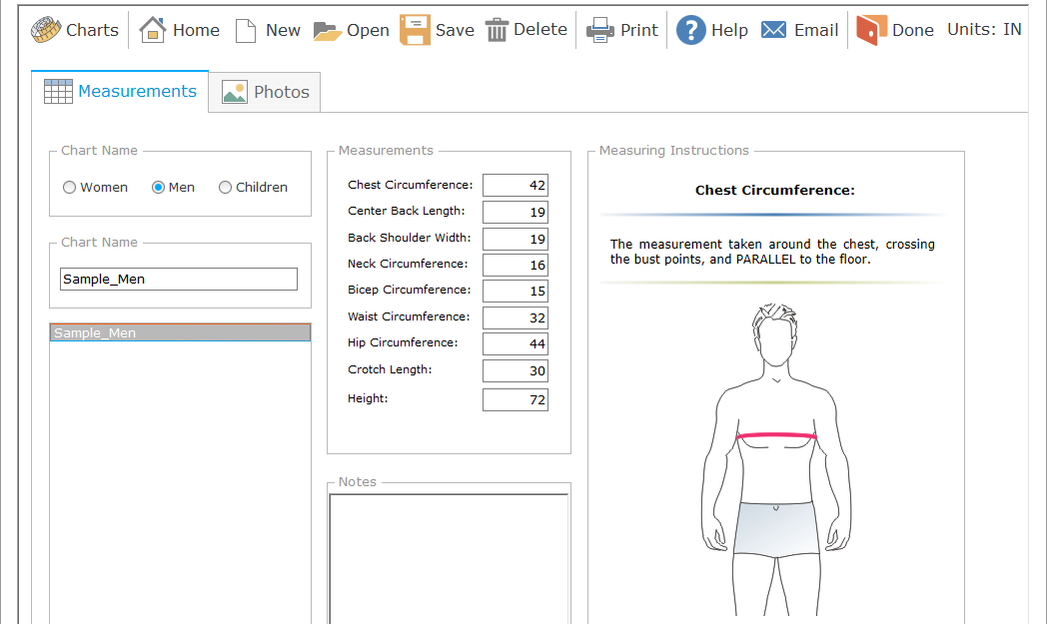Open the Charts tape measure icon
The height and width of the screenshot is (624, 1047).
46,30
